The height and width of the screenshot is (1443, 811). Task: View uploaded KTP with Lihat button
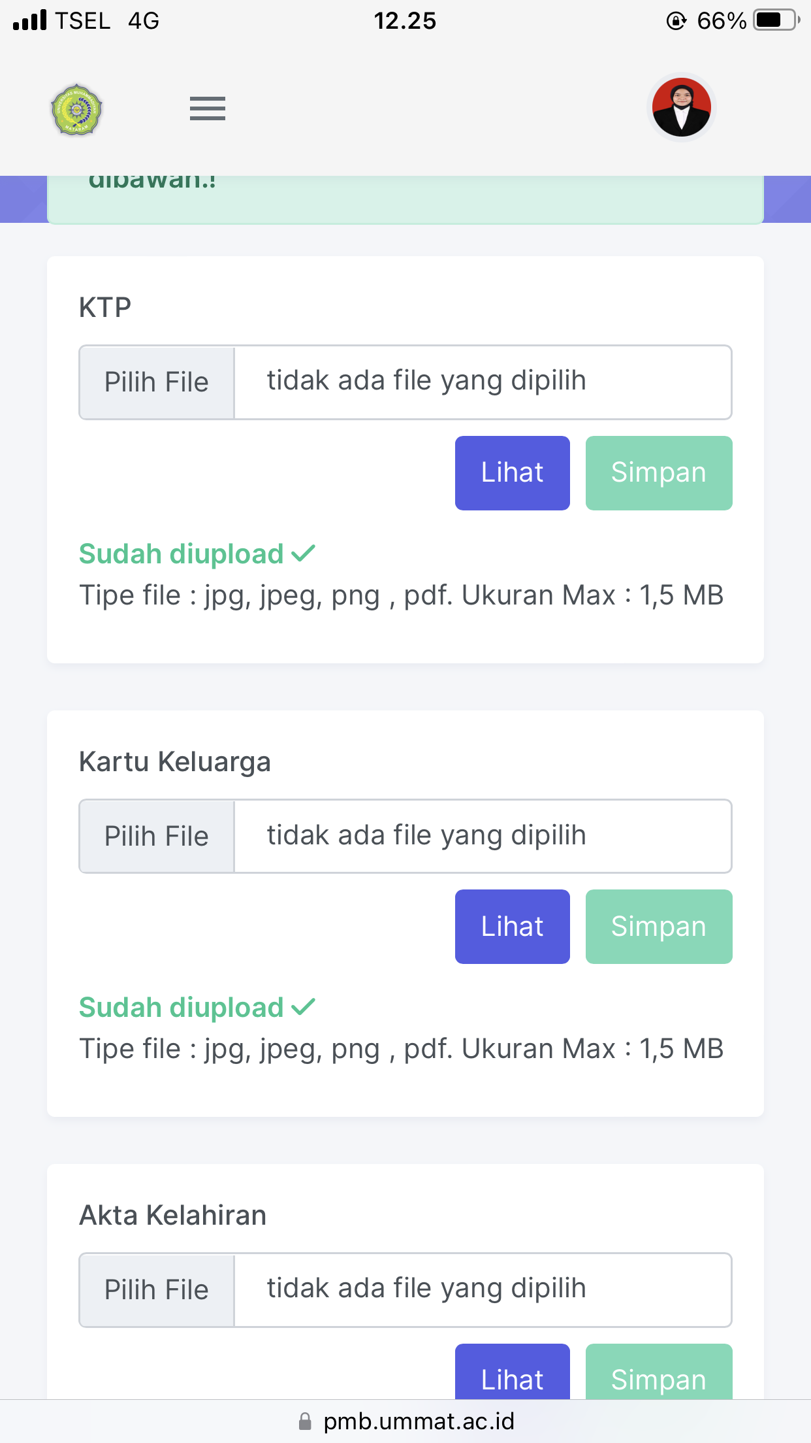pos(512,473)
